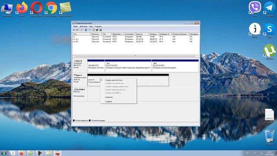Click the blue Основной раздел legend swatch

point(90,120)
